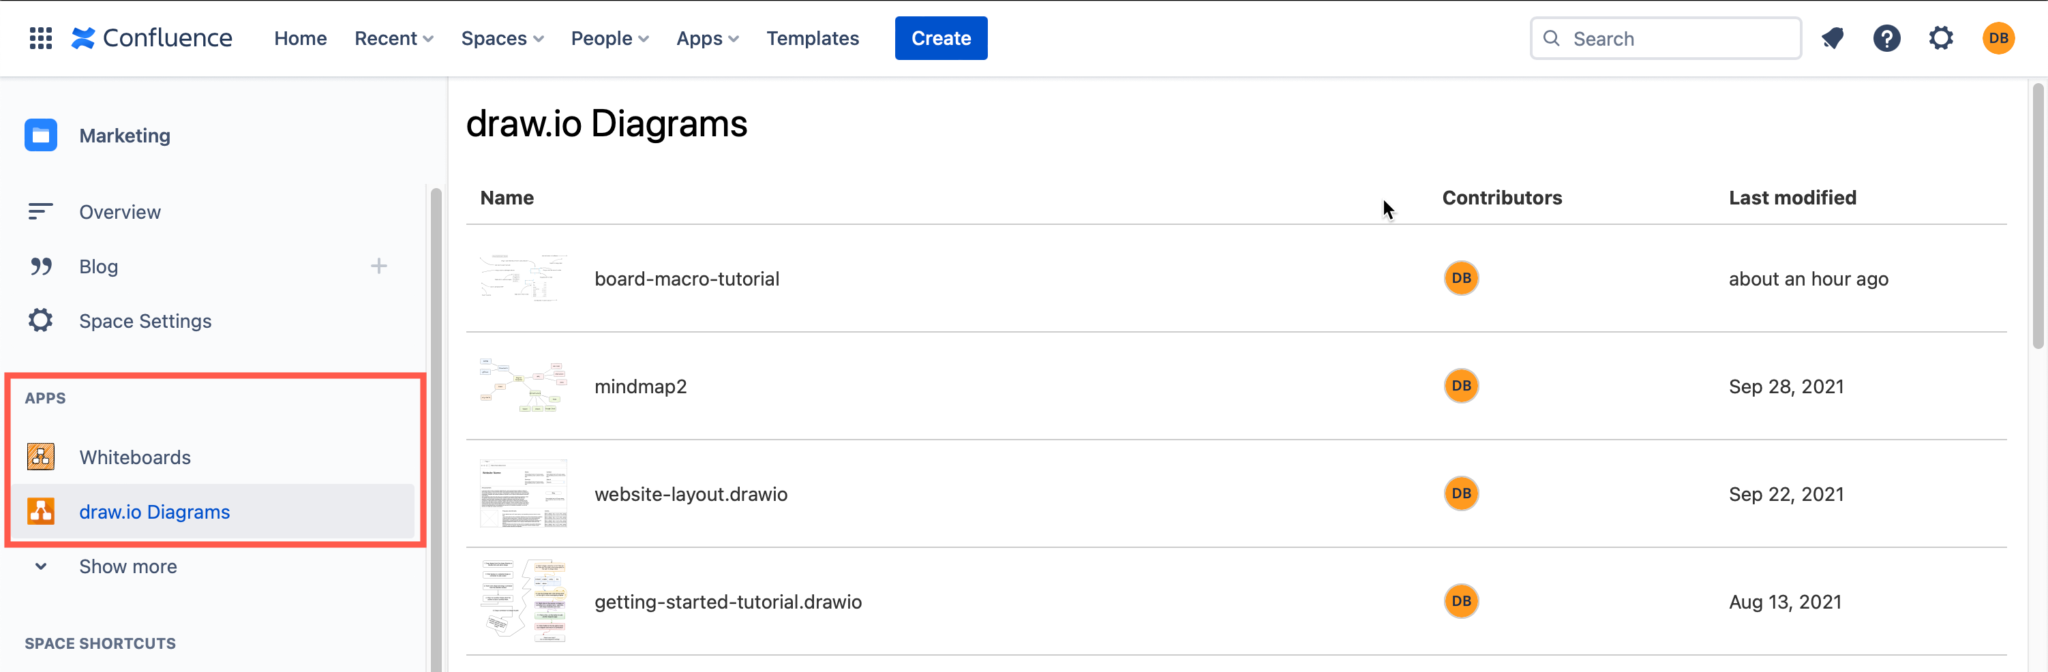Viewport: 2048px width, 672px height.
Task: Click the Search input field
Action: 1666,37
